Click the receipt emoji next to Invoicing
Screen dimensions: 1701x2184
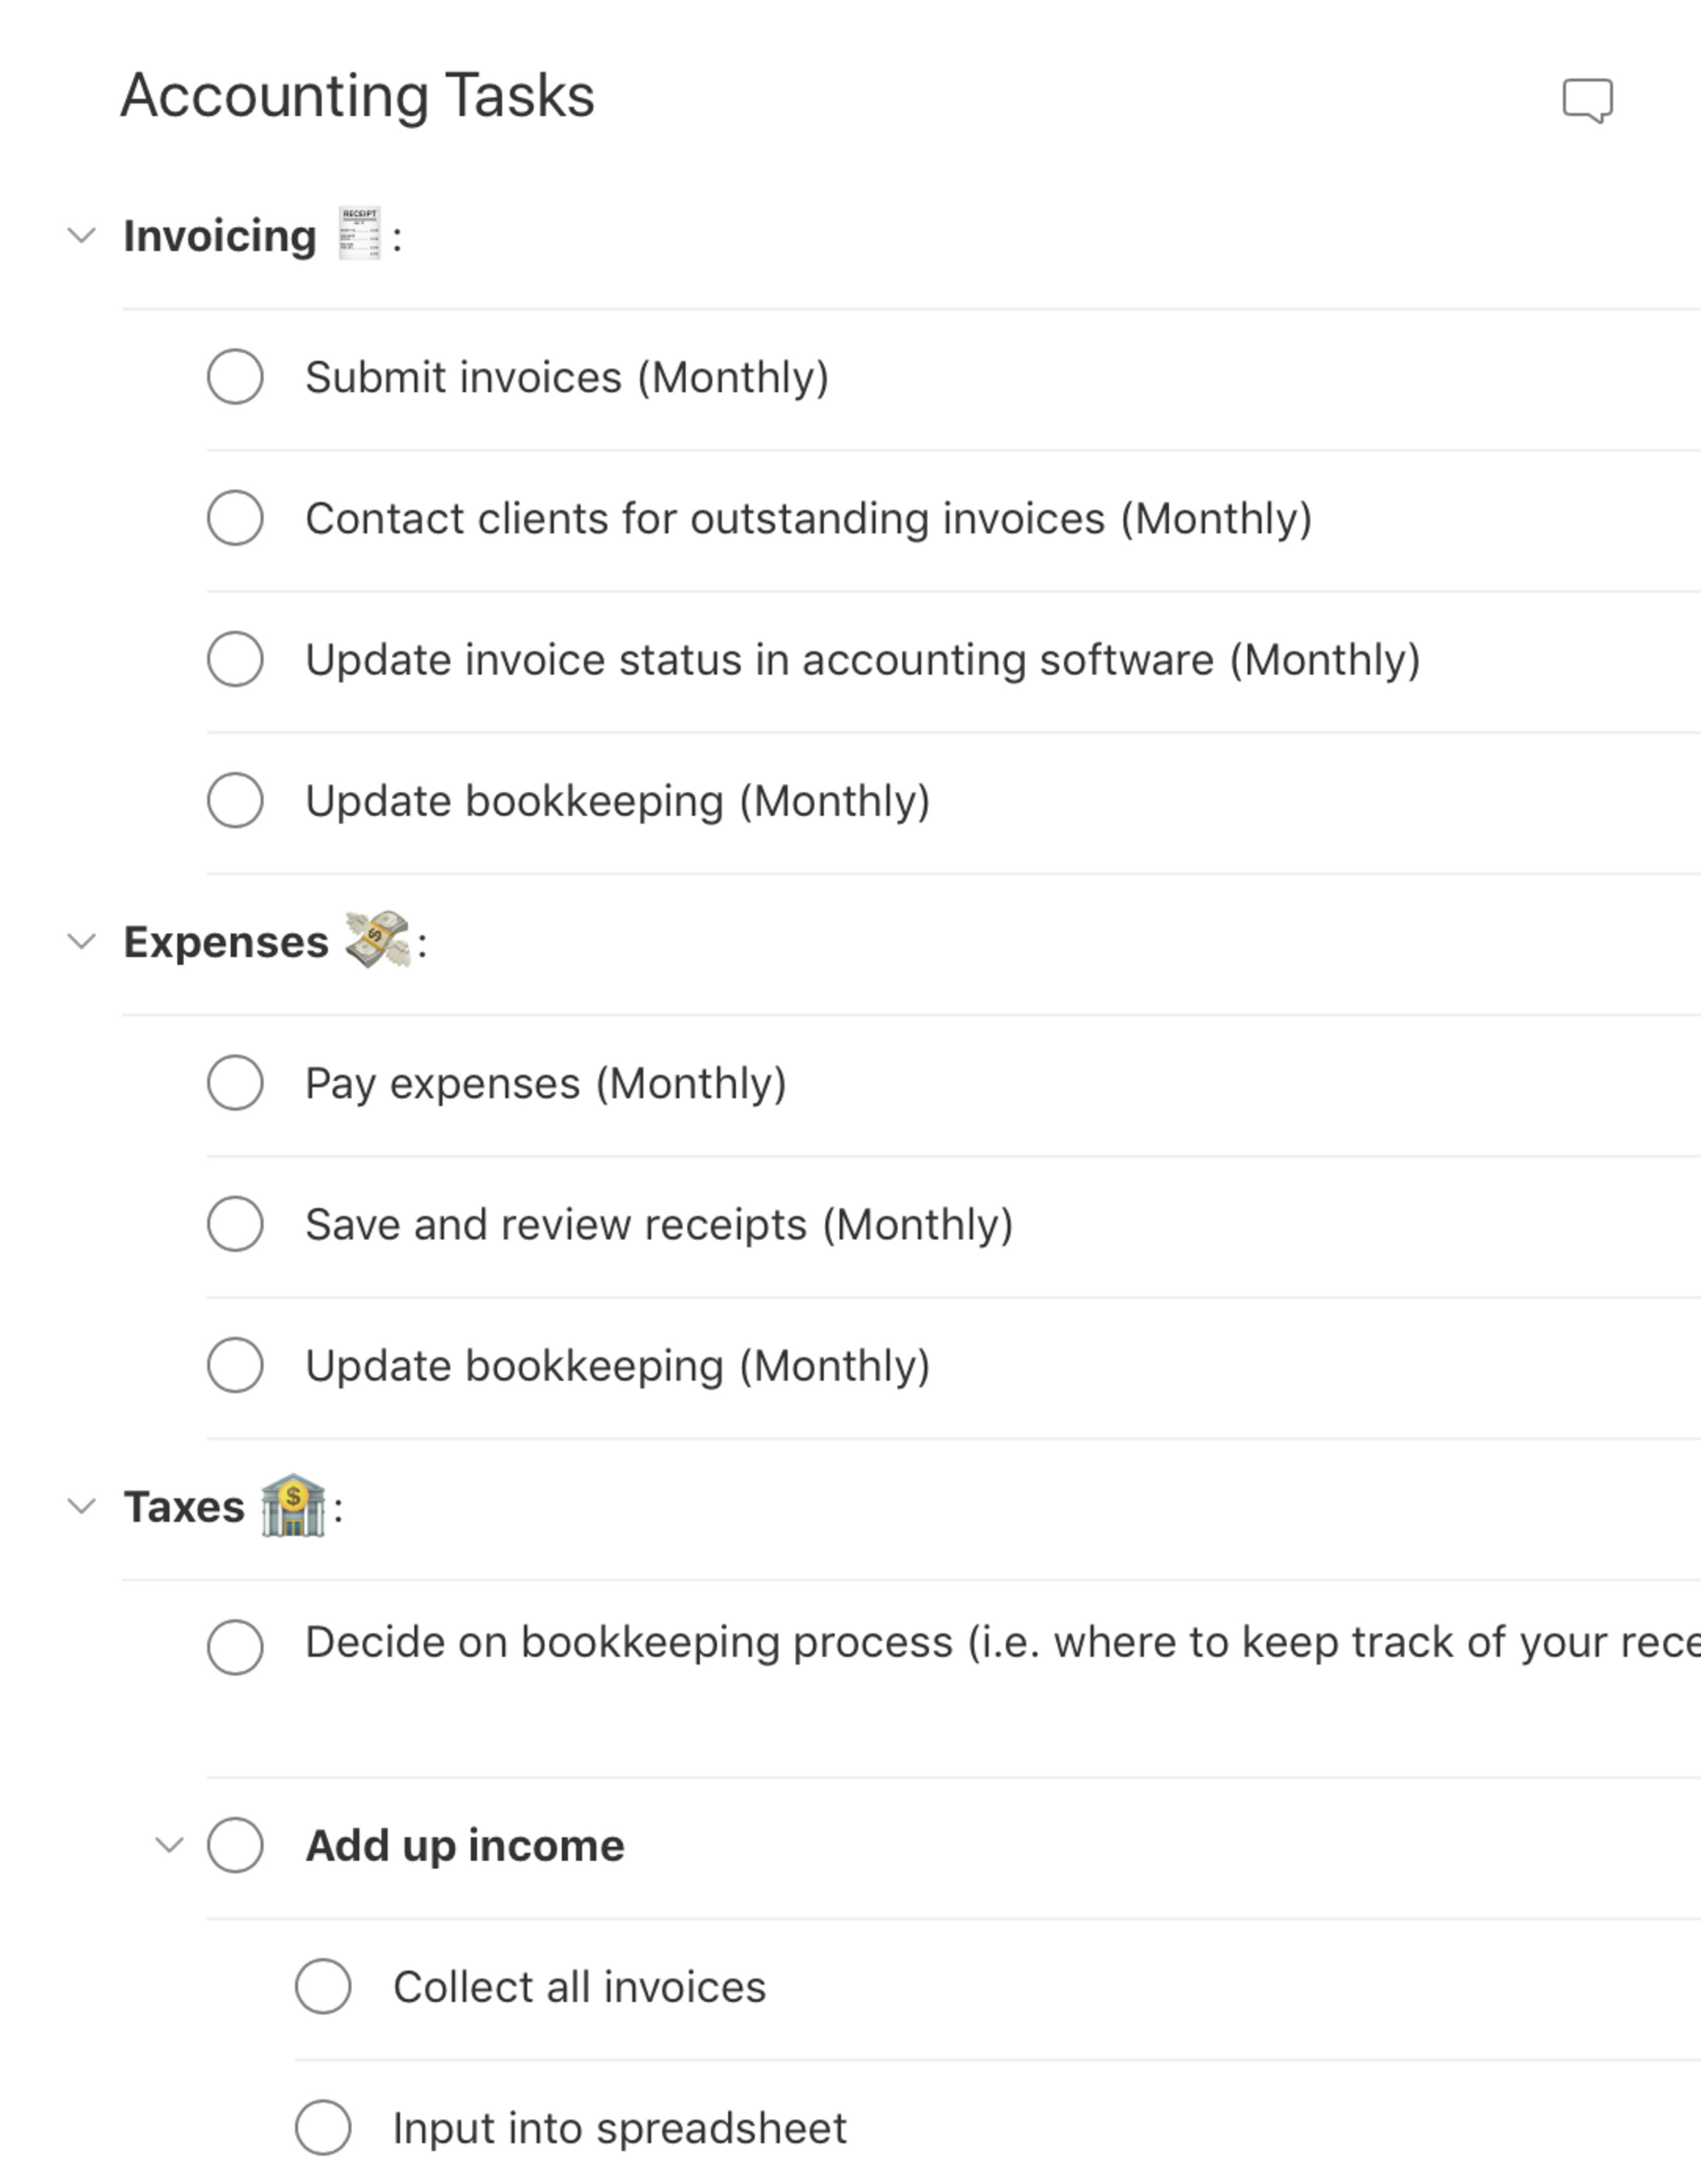[360, 233]
